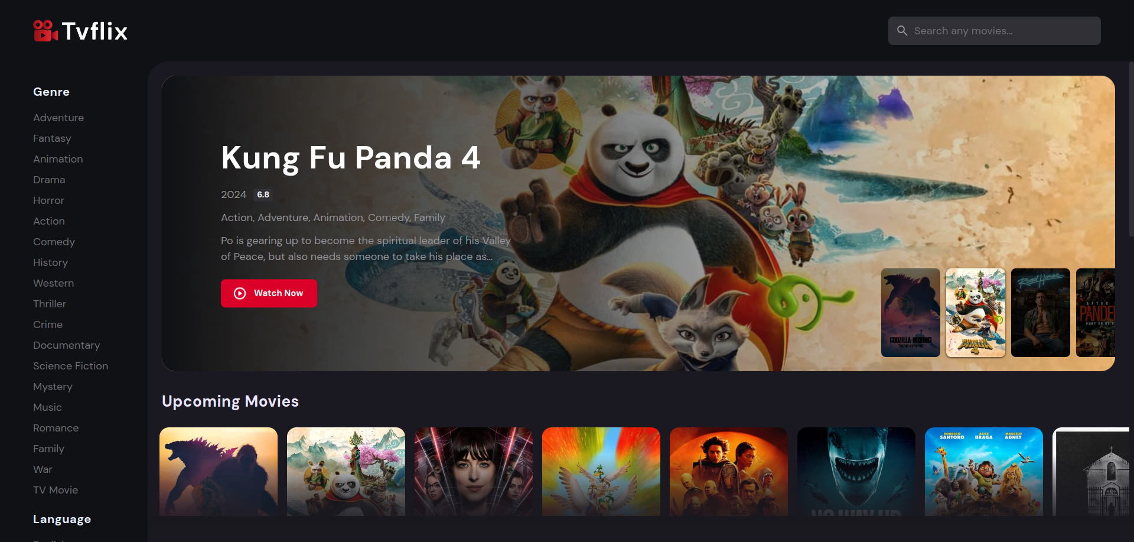The height and width of the screenshot is (542, 1134).
Task: Browse the Adventure genre
Action: pyautogui.click(x=58, y=118)
